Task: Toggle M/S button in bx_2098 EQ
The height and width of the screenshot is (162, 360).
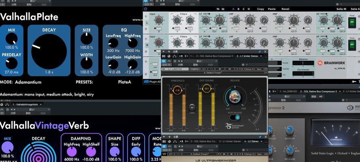Action: [155, 72]
